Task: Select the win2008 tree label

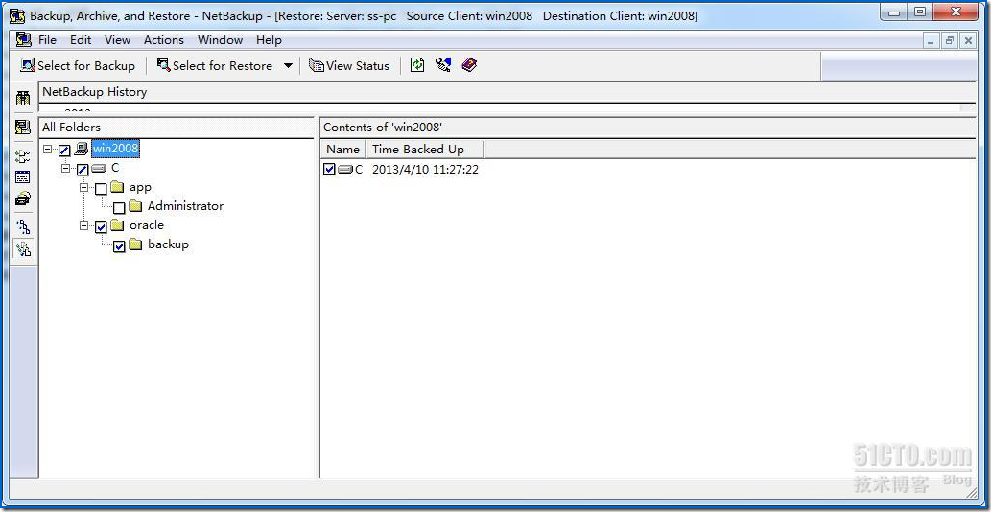Action: (115, 149)
